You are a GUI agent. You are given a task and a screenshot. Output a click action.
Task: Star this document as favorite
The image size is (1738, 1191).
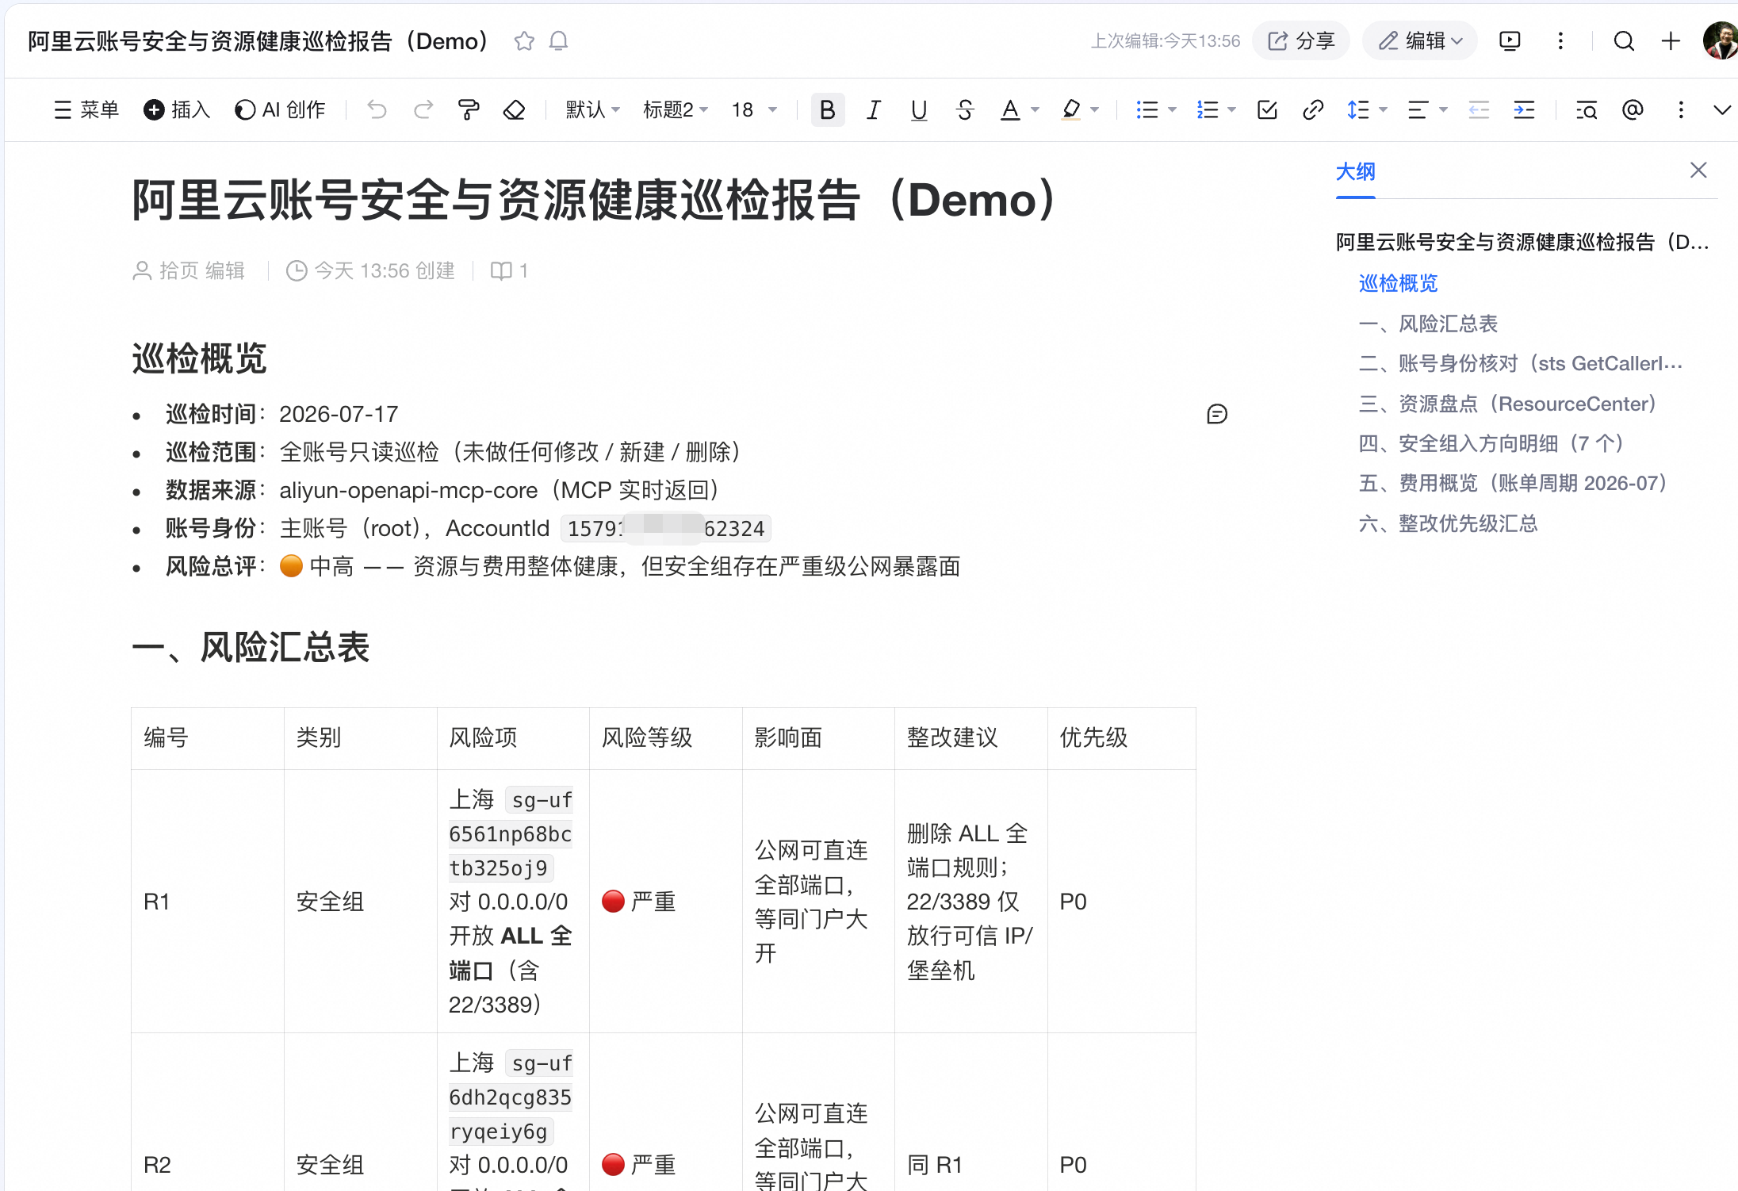point(524,41)
